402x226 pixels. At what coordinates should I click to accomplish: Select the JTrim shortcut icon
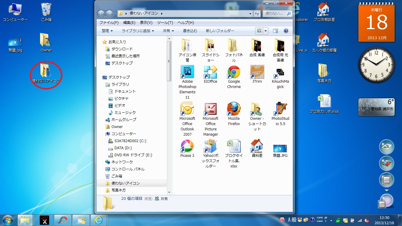tap(257, 74)
